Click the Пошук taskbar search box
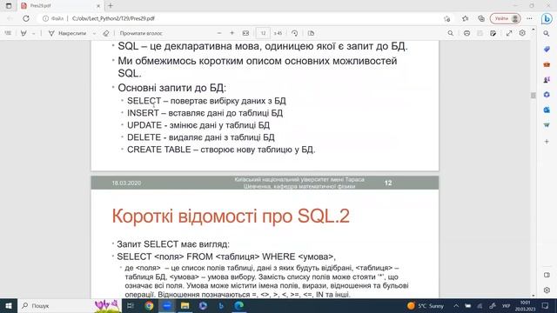The height and width of the screenshot is (313, 557). (70, 305)
